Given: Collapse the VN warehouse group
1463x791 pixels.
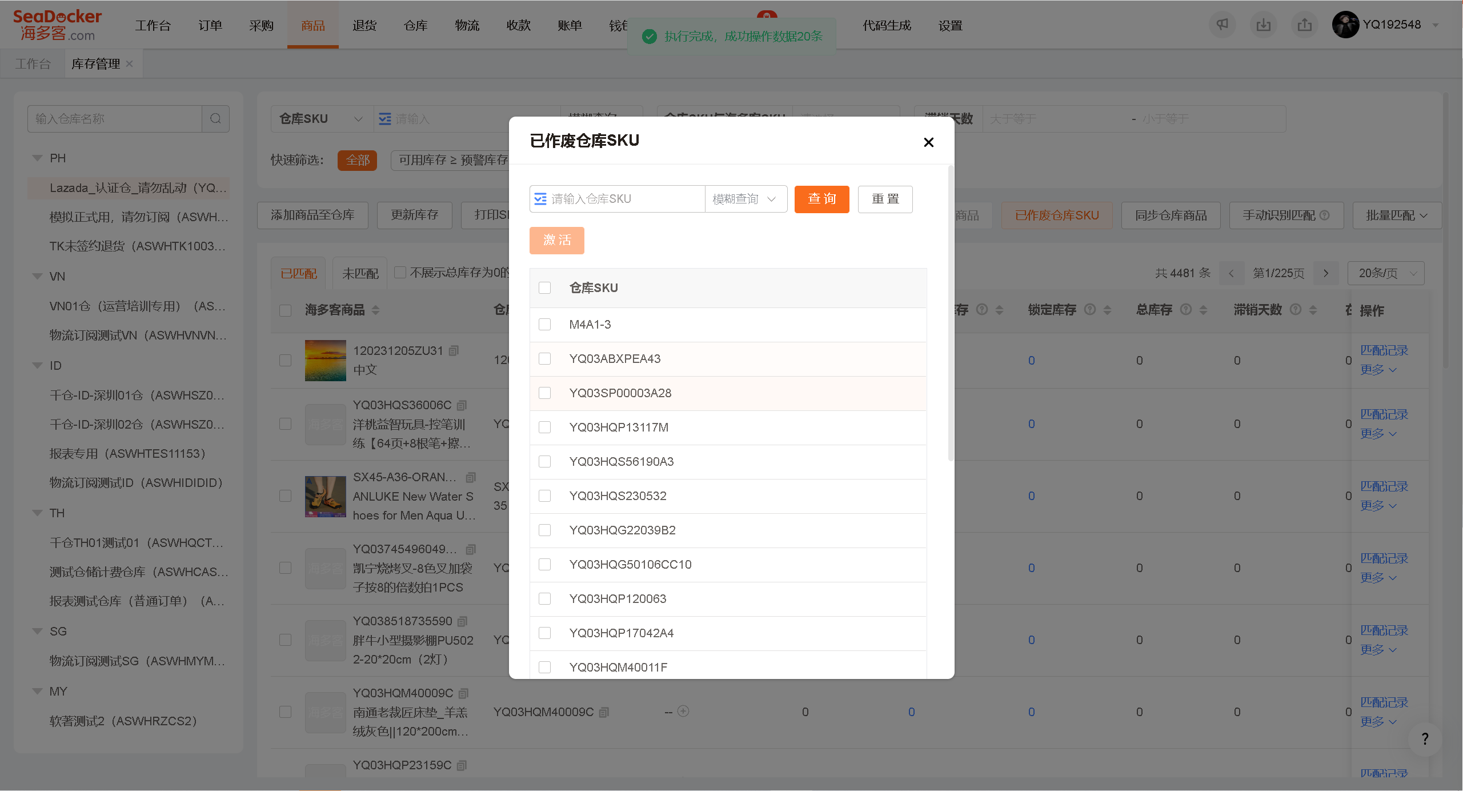Looking at the screenshot, I should point(38,277).
